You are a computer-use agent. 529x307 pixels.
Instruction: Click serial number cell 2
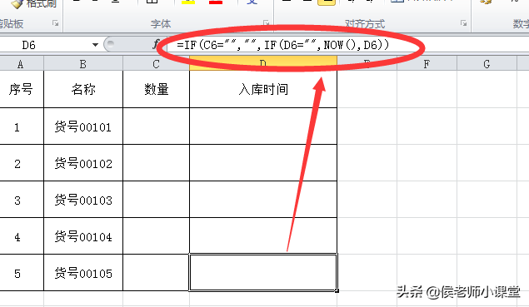(21, 163)
